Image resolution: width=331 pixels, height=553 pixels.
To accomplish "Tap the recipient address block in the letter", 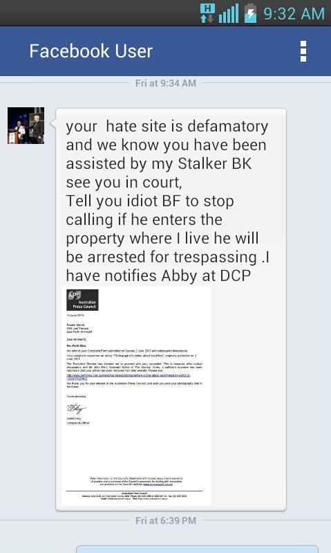I will pos(79,328).
